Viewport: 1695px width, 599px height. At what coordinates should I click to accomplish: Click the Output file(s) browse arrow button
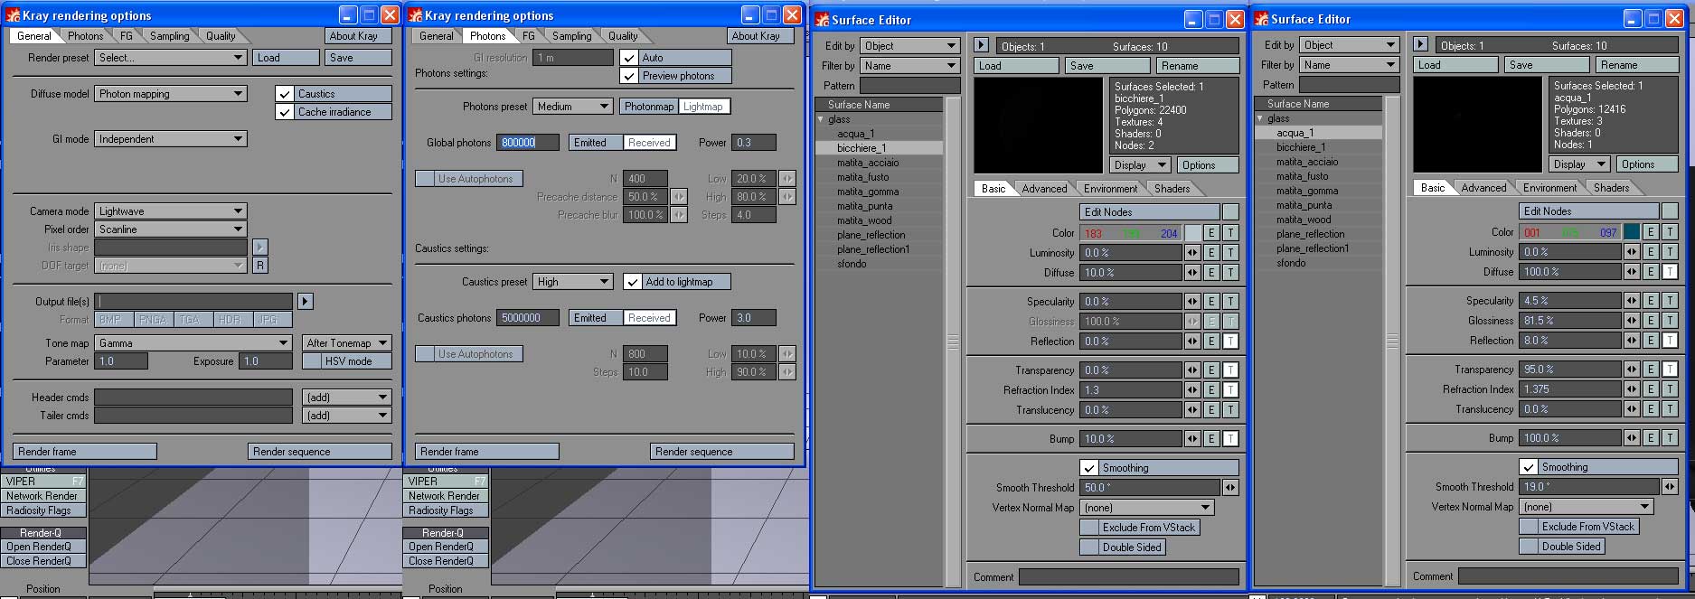(305, 302)
